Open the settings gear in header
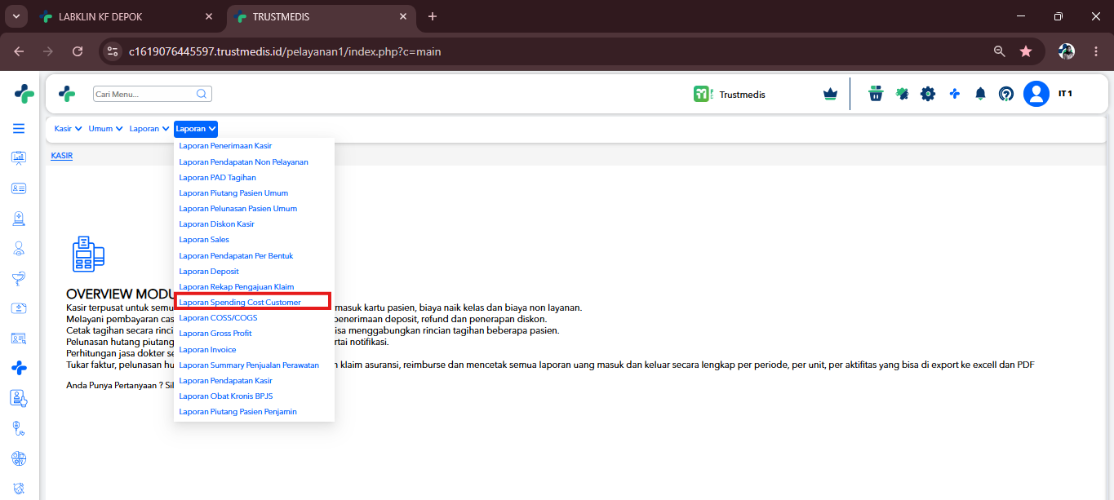 pyautogui.click(x=928, y=94)
